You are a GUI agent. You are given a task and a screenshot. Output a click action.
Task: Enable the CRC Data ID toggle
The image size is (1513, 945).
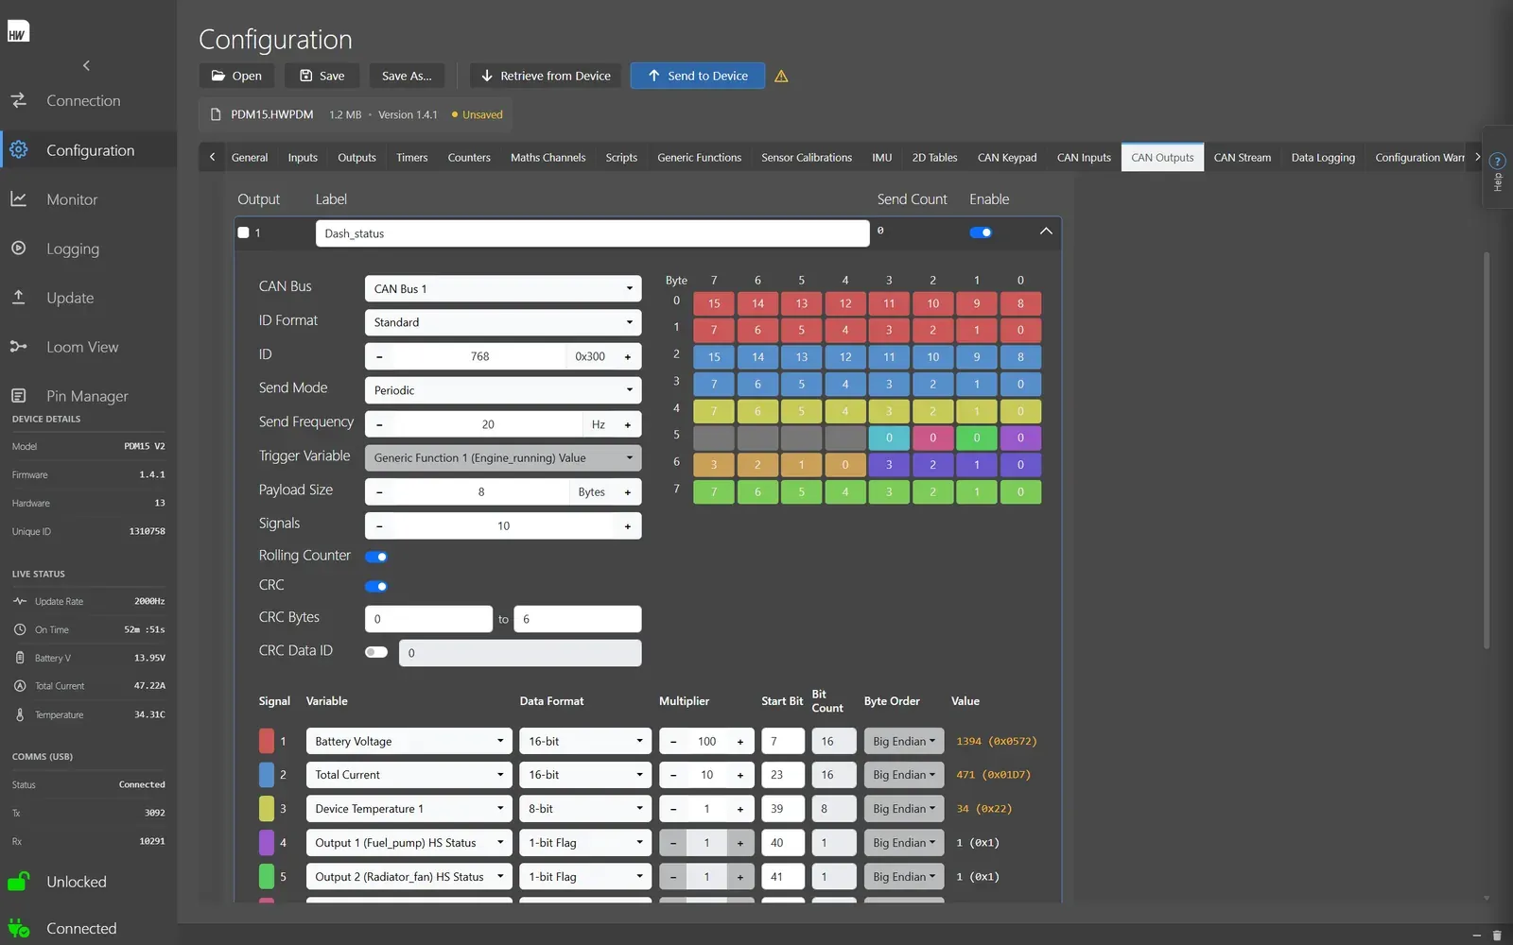point(376,652)
